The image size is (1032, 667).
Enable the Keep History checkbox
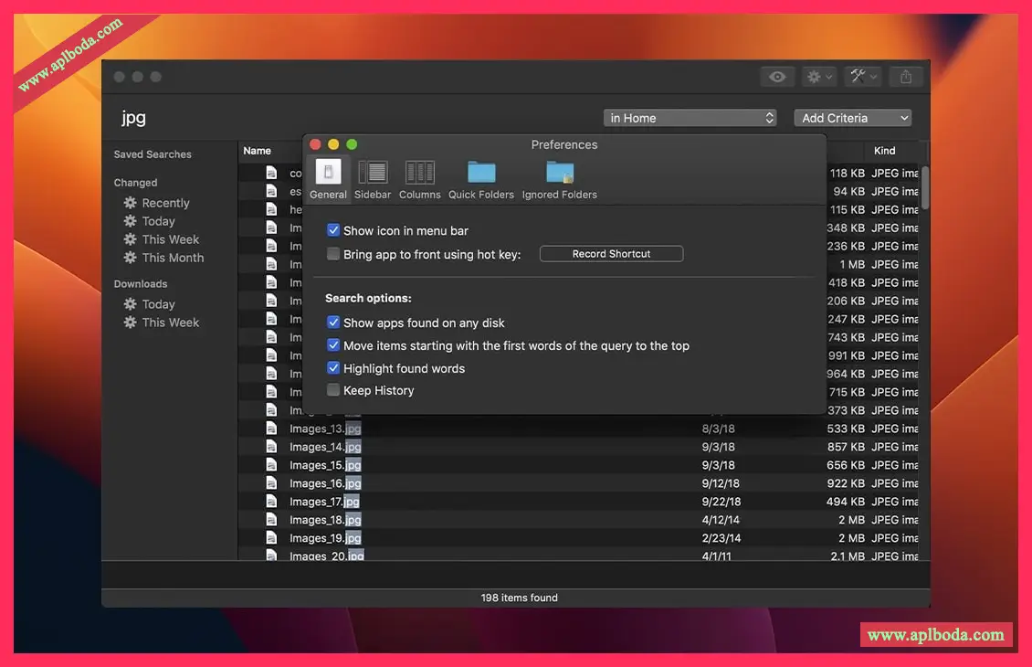[333, 391]
